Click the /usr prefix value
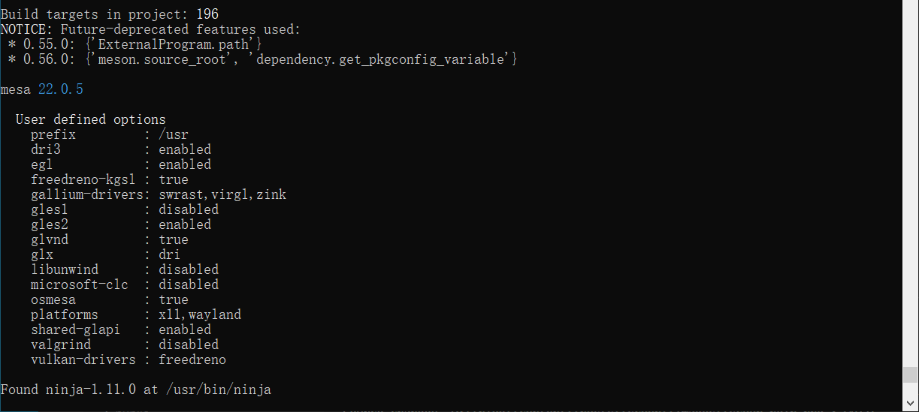This screenshot has width=919, height=412. coord(173,134)
